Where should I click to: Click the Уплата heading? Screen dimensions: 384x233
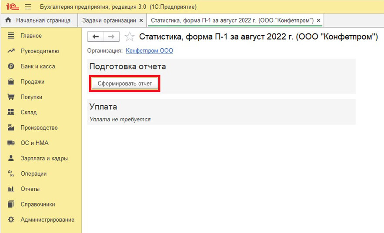point(103,107)
